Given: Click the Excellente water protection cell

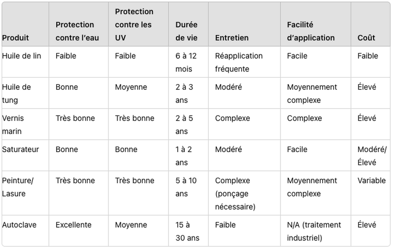Looking at the screenshot, I should [x=73, y=225].
